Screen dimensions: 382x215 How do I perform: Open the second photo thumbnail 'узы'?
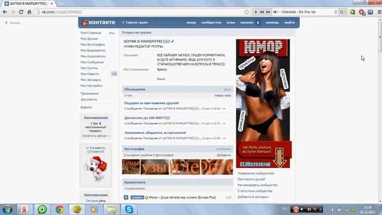[x=155, y=167]
